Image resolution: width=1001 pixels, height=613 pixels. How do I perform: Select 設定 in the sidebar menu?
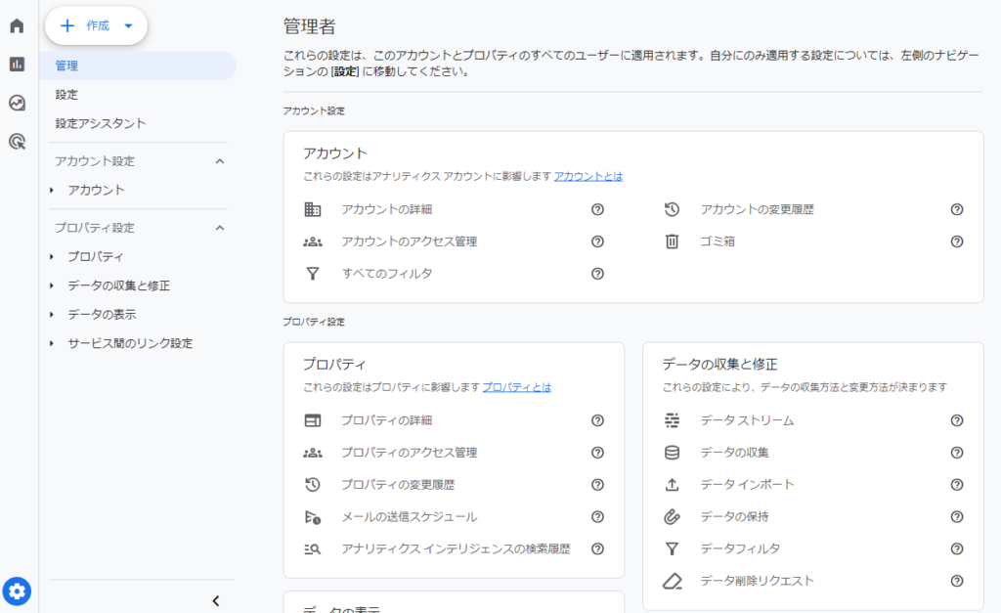pyautogui.click(x=66, y=95)
